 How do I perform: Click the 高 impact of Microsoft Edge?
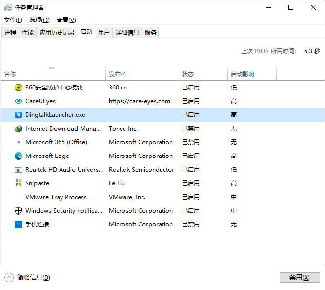[x=234, y=156]
